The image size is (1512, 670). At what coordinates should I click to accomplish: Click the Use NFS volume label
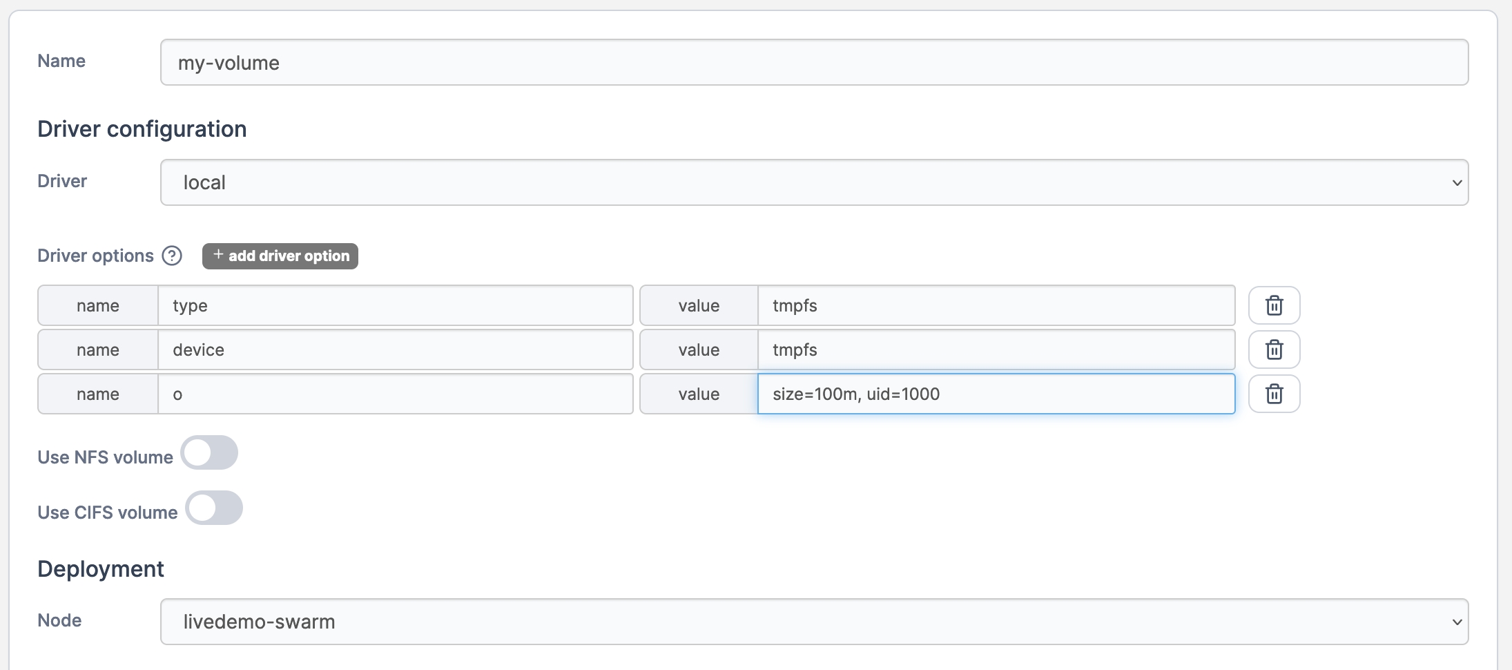tap(105, 457)
